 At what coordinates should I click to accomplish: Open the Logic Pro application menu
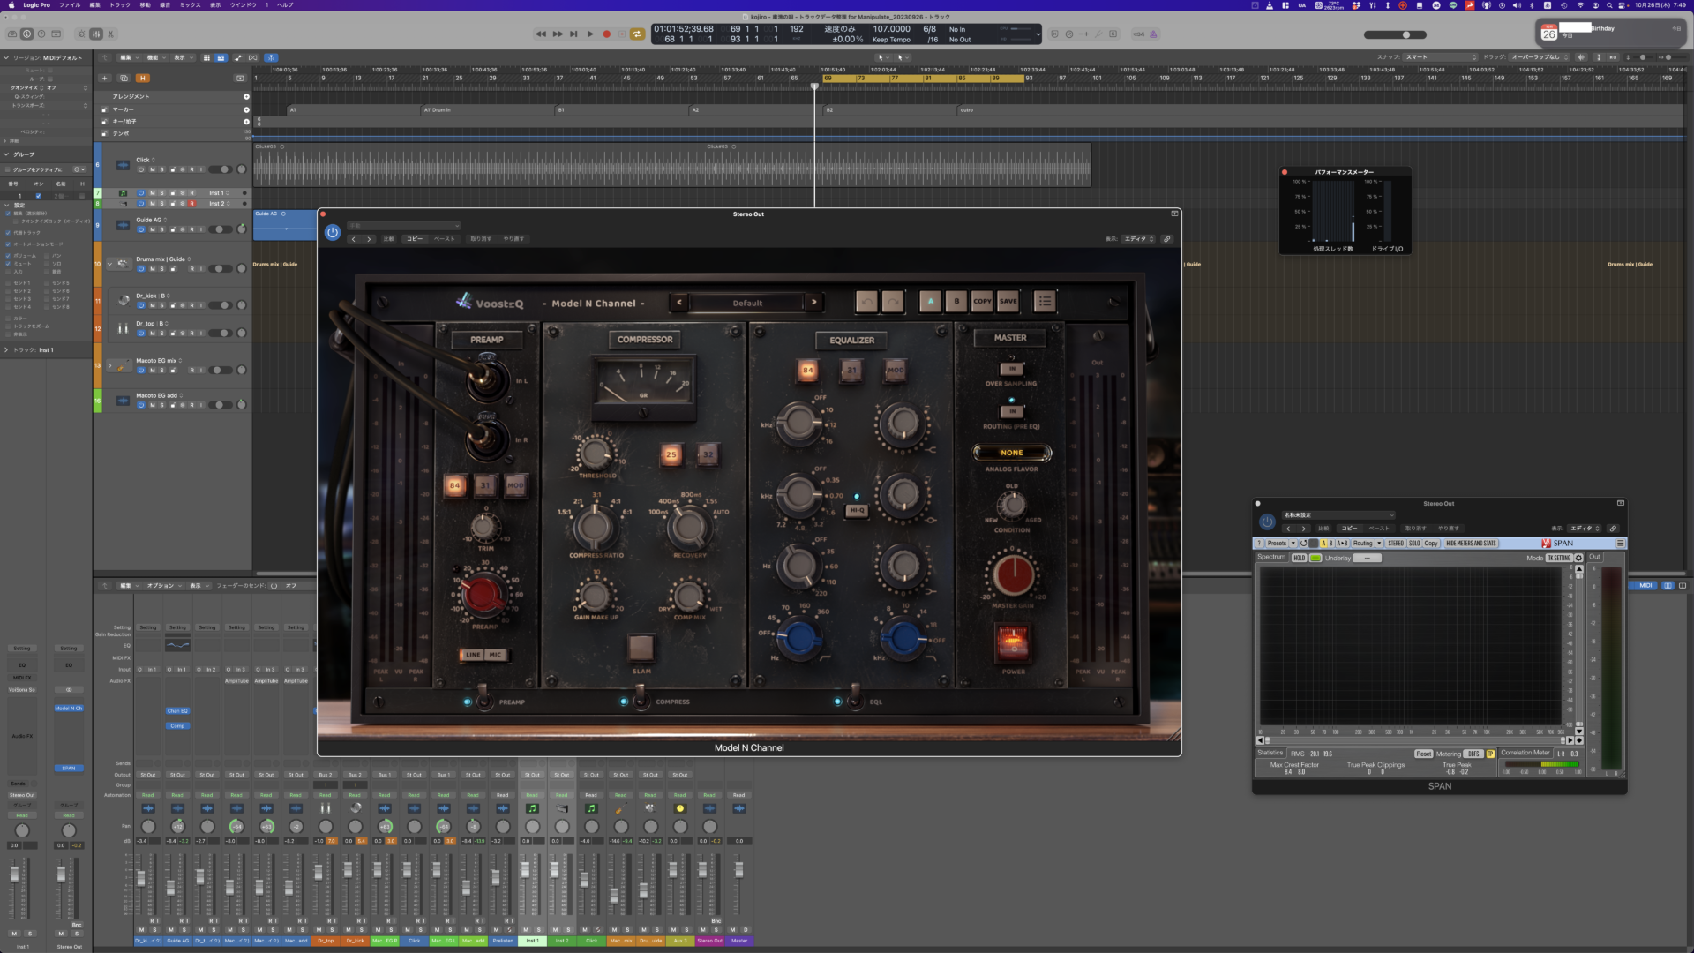coord(36,5)
